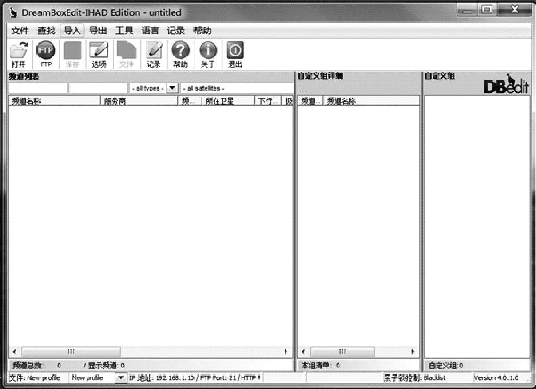Click channel list scrollbar left arrow
The width and height of the screenshot is (536, 389).
14,352
